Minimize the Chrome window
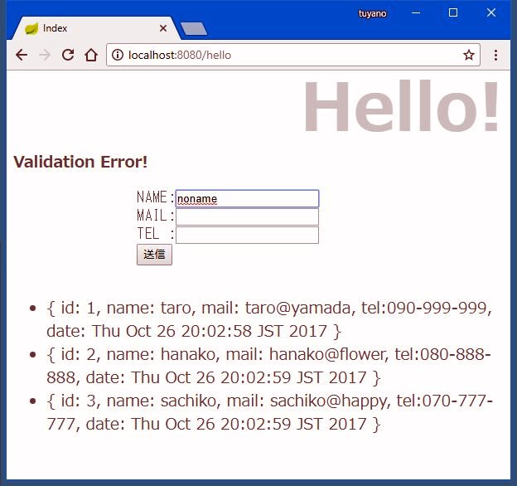This screenshot has width=517, height=486. coord(415,13)
